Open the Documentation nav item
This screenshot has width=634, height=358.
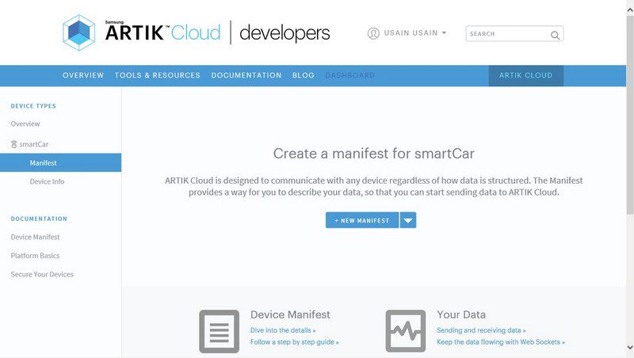(x=246, y=75)
